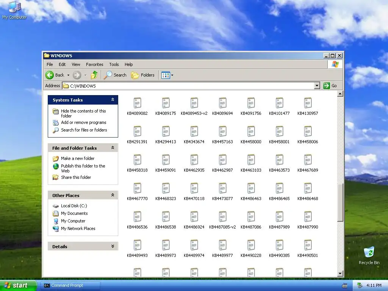Click the Views icon in toolbar
The height and width of the screenshot is (291, 388).
coord(166,75)
